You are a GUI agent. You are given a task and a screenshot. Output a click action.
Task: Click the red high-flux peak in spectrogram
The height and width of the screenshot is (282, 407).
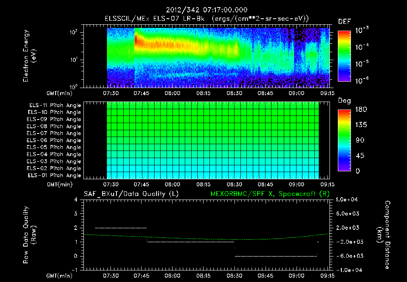137,39
